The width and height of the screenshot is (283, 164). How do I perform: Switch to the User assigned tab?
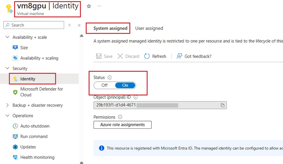[x=149, y=28]
